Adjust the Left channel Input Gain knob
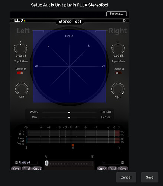Image resolution: width=163 pixels, height=186 pixels. pyautogui.click(x=21, y=48)
